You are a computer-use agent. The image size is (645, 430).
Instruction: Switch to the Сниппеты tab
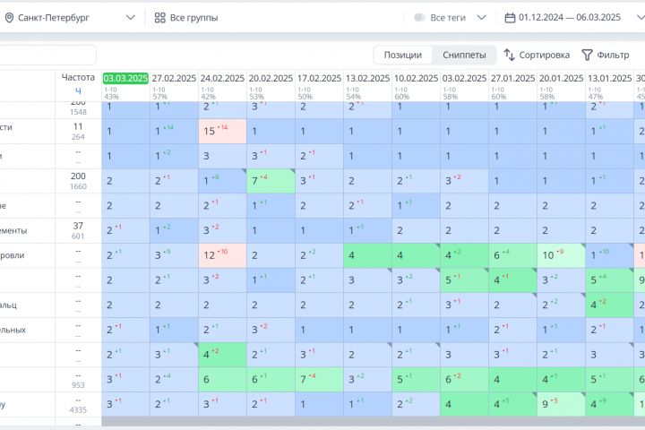pyautogui.click(x=464, y=55)
